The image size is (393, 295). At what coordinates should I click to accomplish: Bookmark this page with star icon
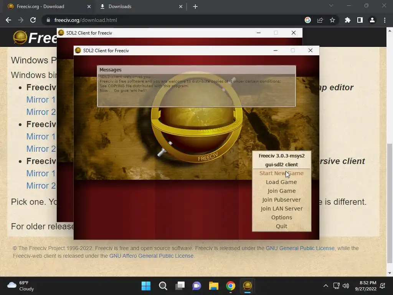pos(332,20)
